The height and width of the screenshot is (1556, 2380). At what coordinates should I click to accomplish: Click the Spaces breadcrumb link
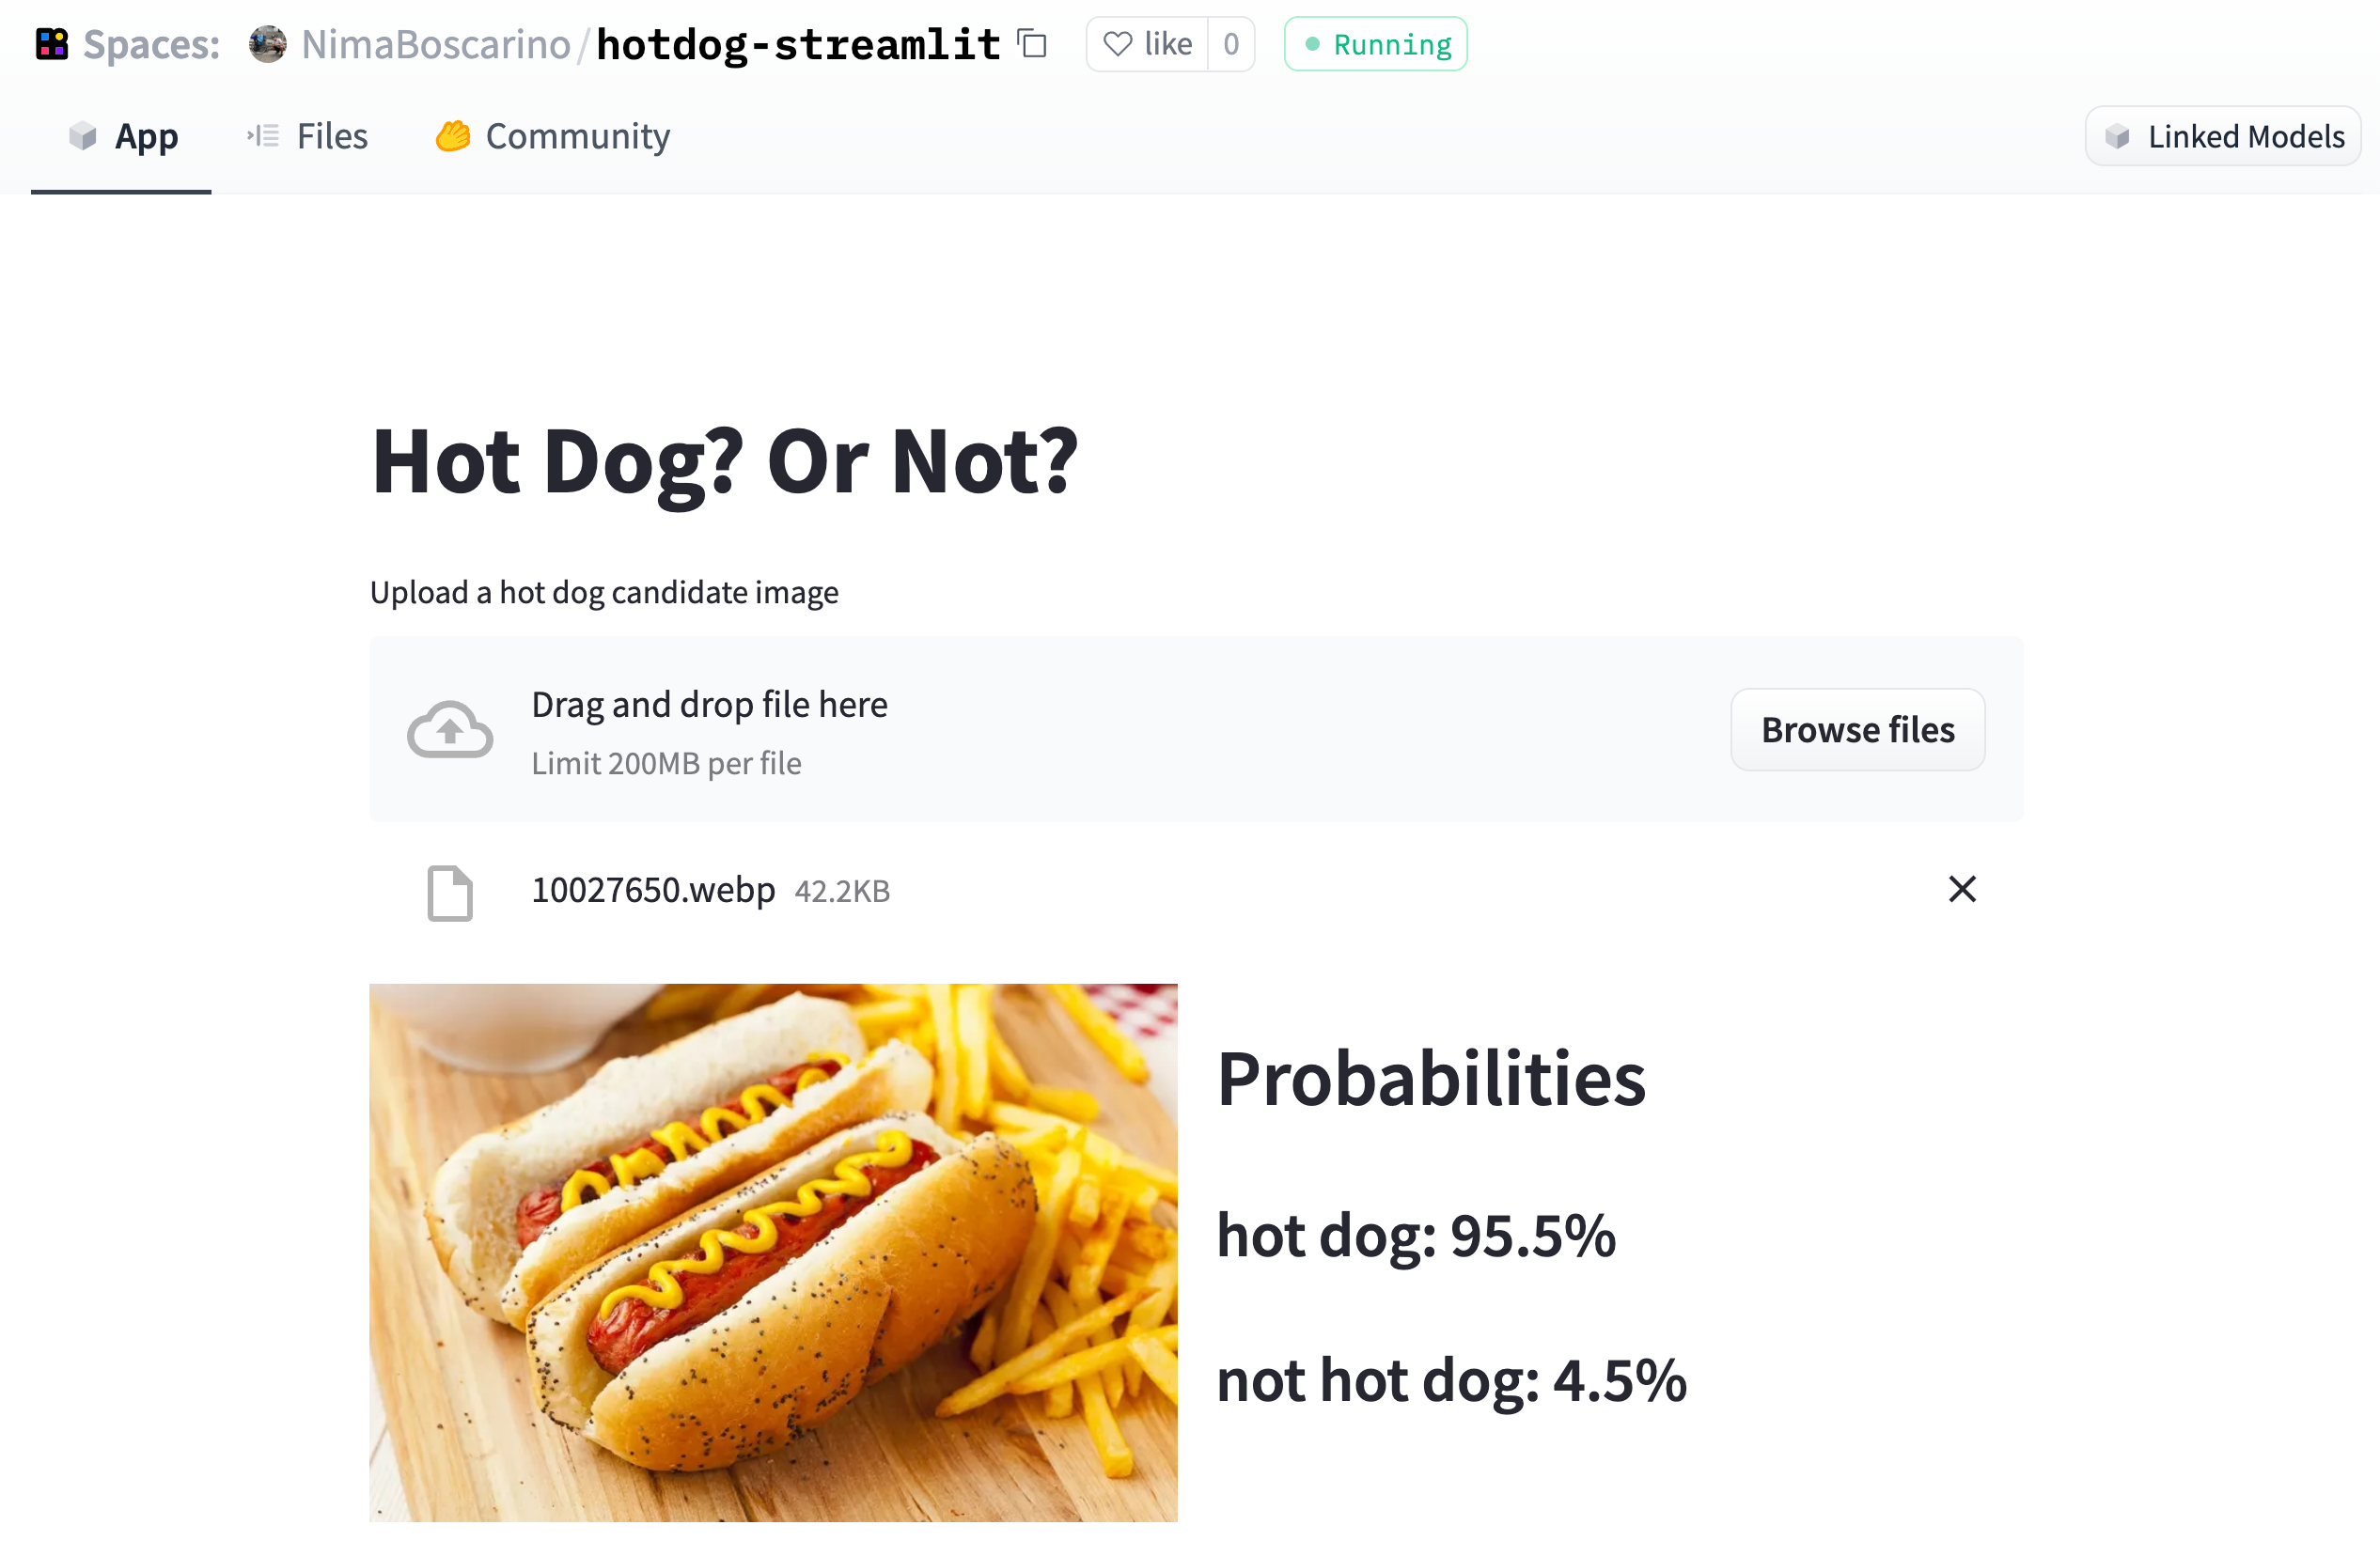click(x=151, y=44)
